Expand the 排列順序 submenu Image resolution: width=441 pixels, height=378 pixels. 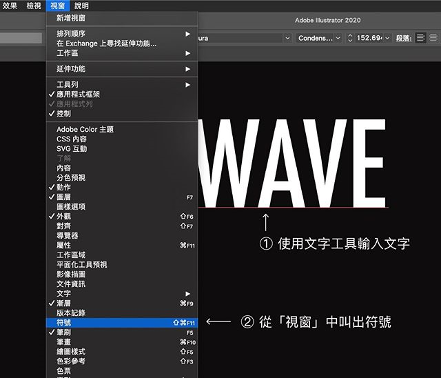122,34
